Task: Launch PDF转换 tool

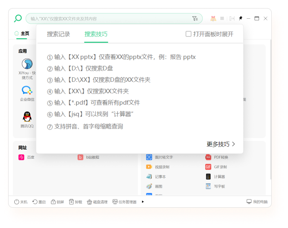Action: click(217, 157)
